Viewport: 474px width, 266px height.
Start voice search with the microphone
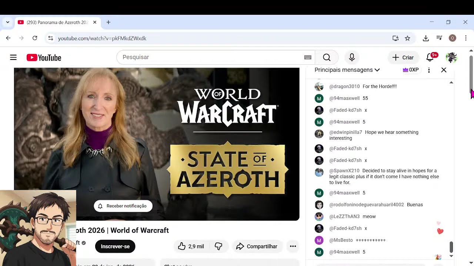point(352,57)
